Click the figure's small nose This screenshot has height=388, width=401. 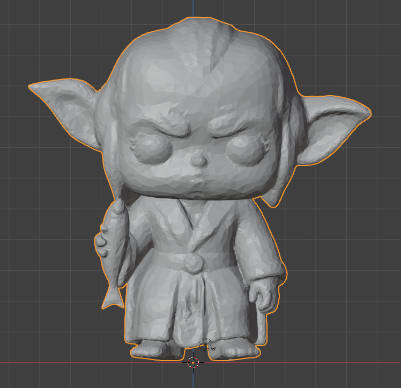199,159
